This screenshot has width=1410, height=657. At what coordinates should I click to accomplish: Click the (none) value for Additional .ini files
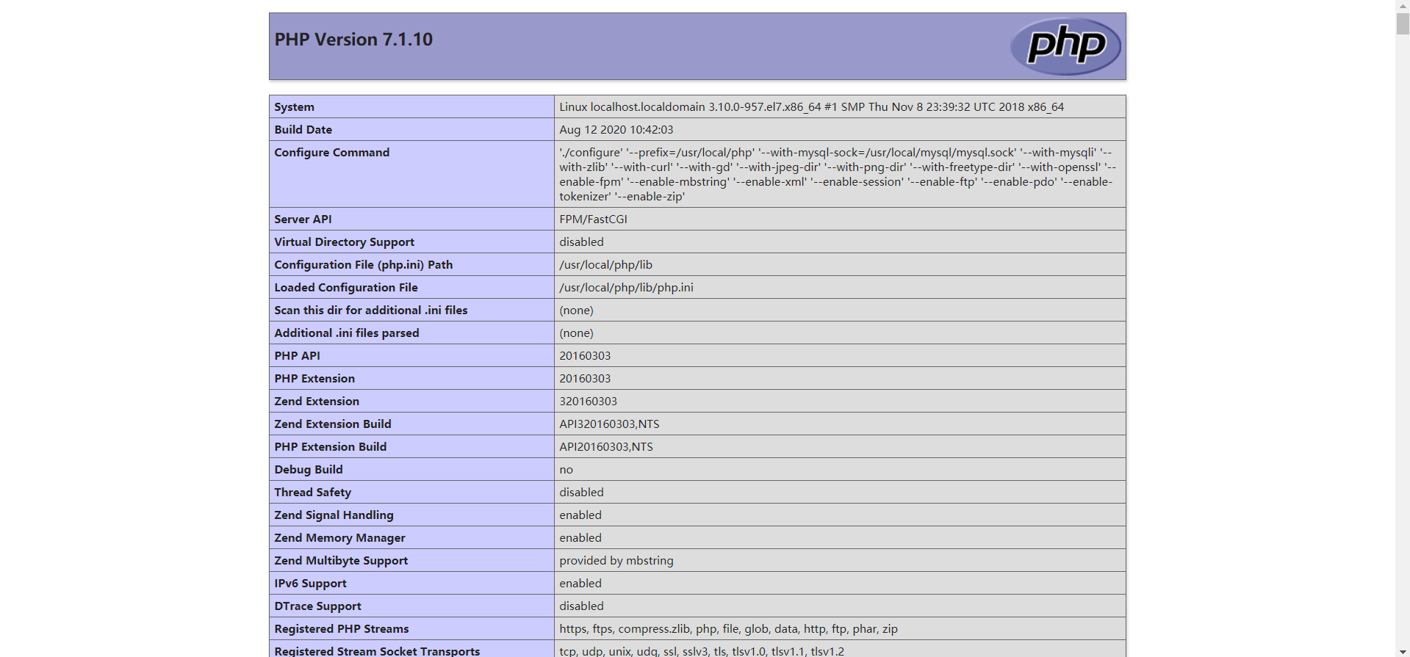(576, 333)
